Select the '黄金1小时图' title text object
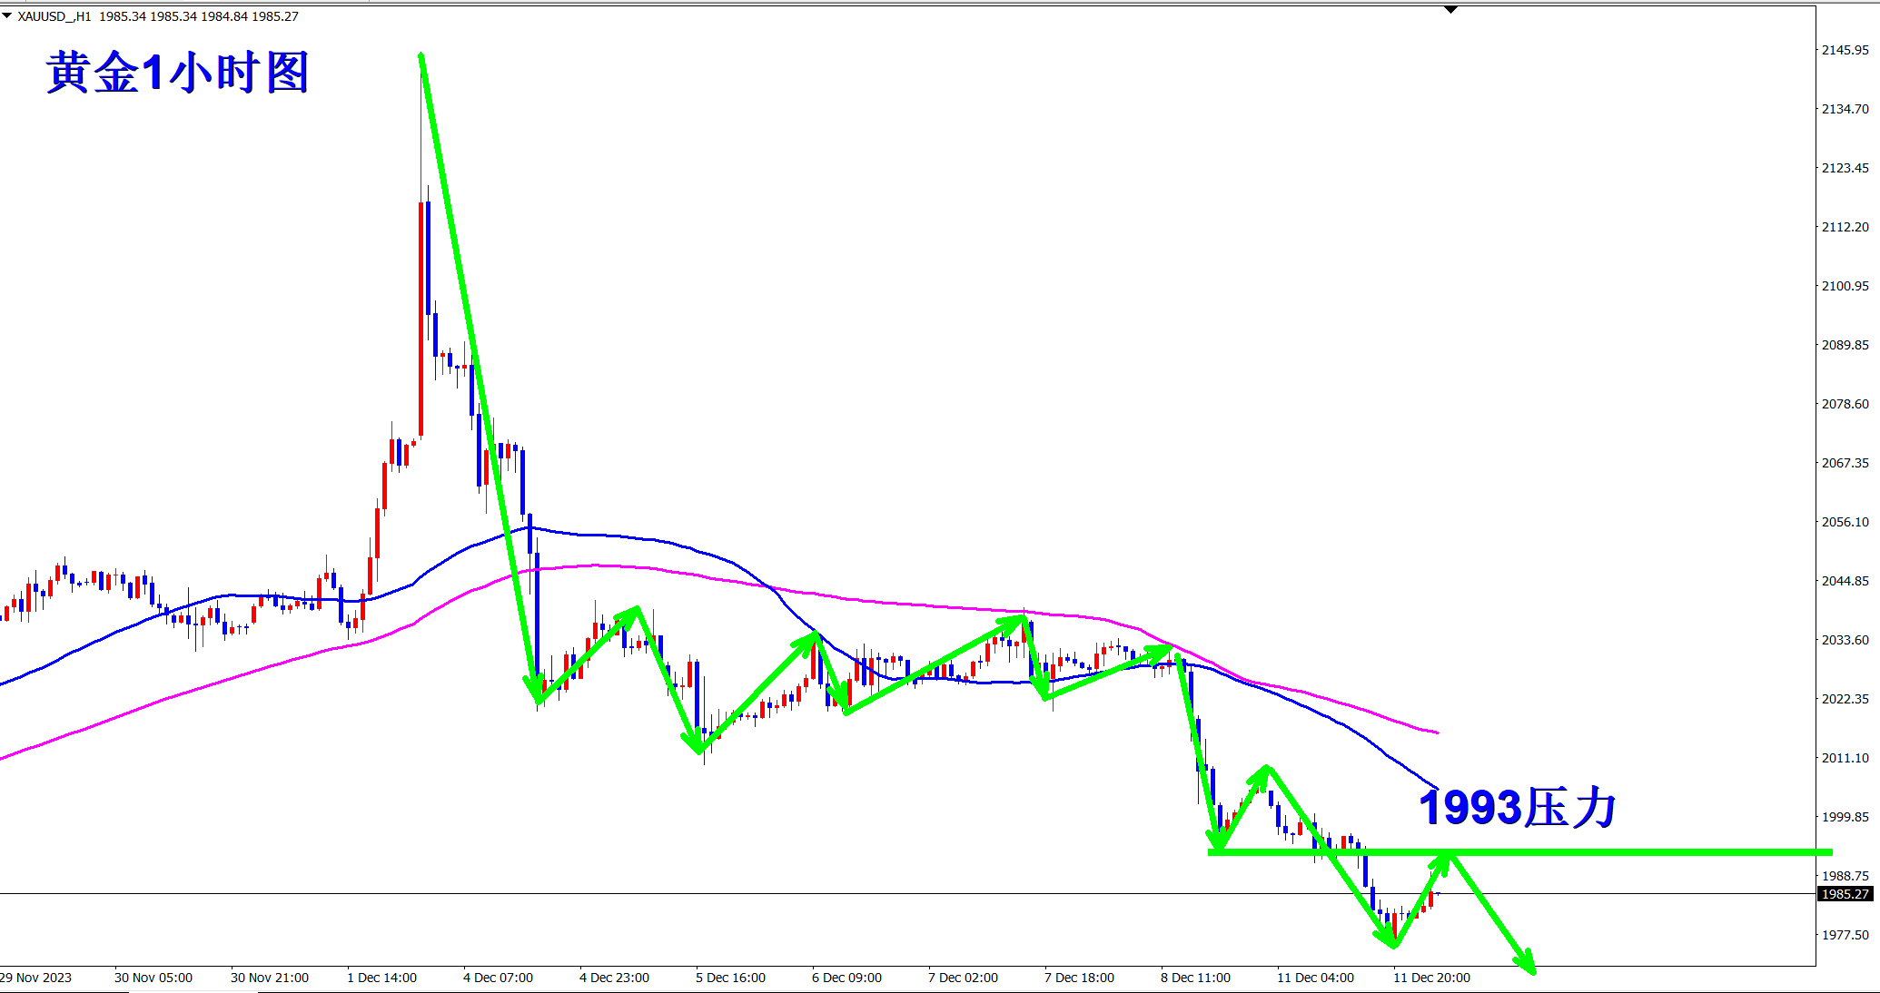The width and height of the screenshot is (1880, 993). 177,73
